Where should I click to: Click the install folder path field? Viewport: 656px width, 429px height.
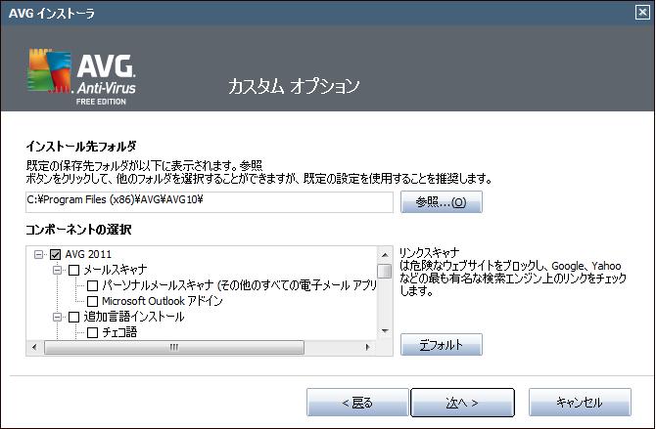coord(210,201)
